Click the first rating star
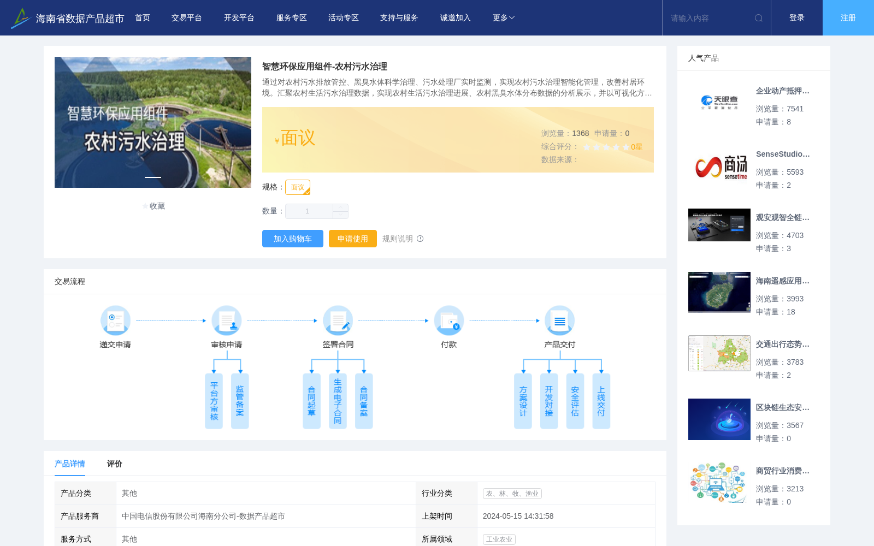This screenshot has width=874, height=546. [587, 147]
